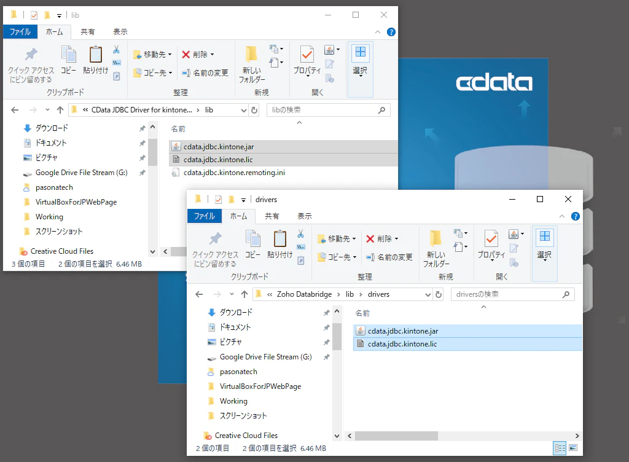629x462 pixels.
Task: Click Rename in drivers window ribbon
Action: pos(389,257)
